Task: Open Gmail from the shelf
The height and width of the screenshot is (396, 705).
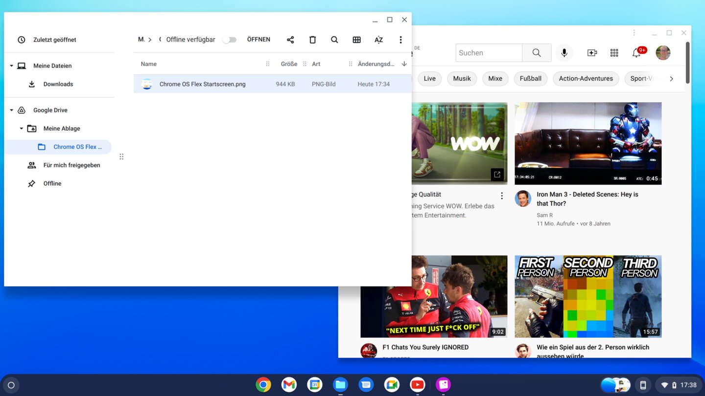Action: (289, 385)
